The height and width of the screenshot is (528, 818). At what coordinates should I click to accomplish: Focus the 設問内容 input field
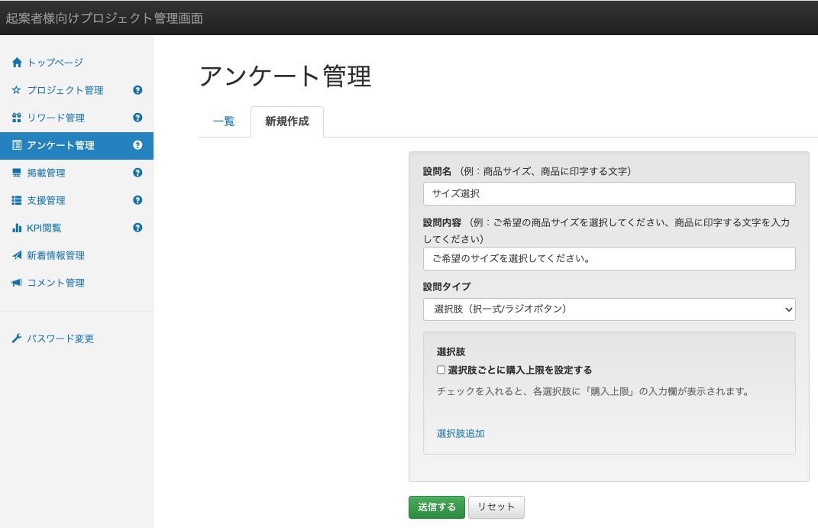point(609,259)
